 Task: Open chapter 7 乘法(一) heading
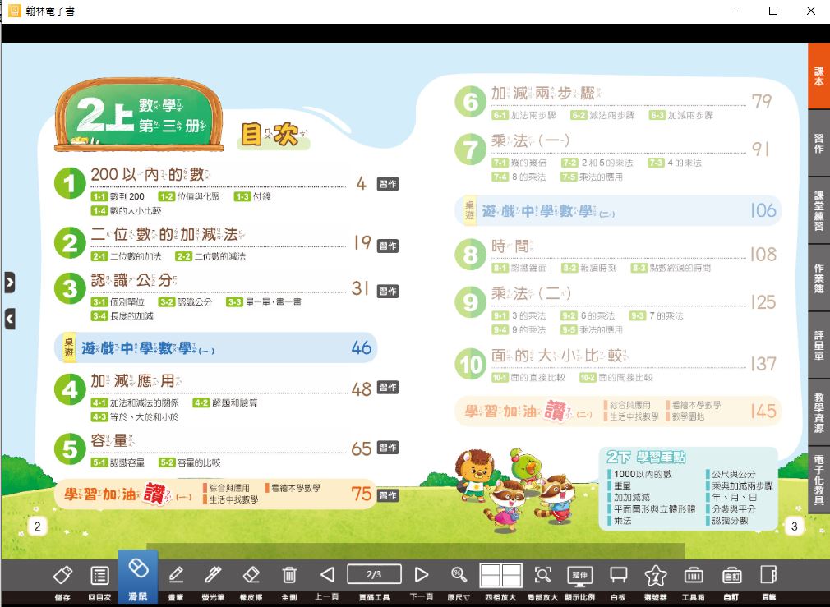tap(530, 140)
